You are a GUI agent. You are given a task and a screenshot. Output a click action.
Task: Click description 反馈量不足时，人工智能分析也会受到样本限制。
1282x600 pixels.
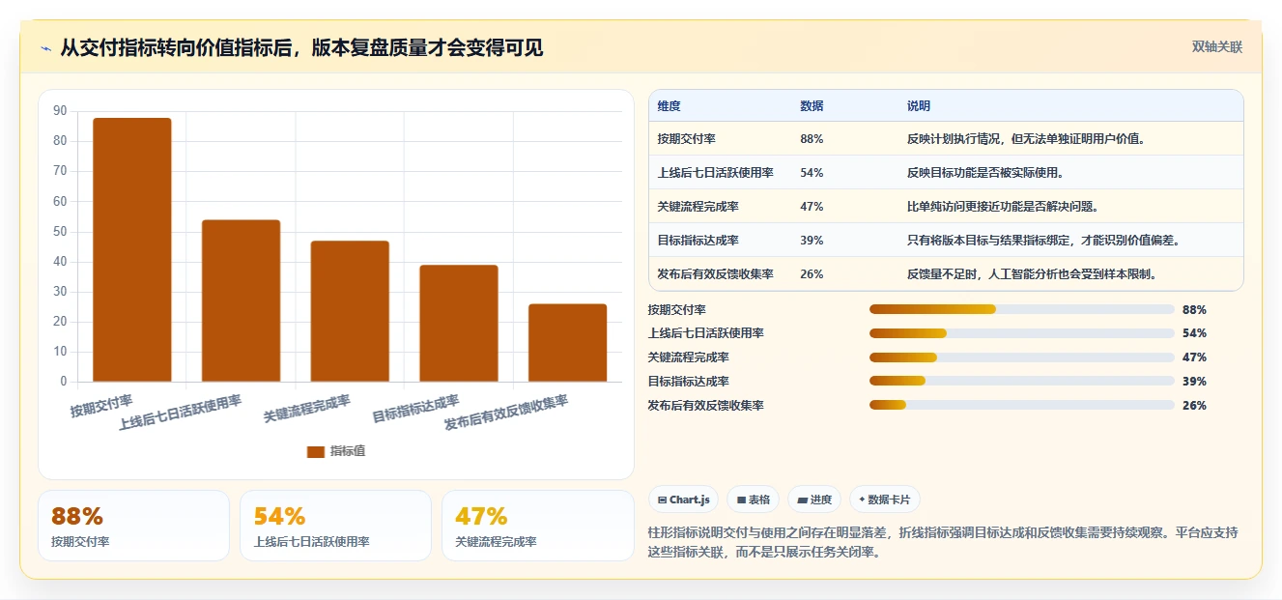[x=1032, y=274]
